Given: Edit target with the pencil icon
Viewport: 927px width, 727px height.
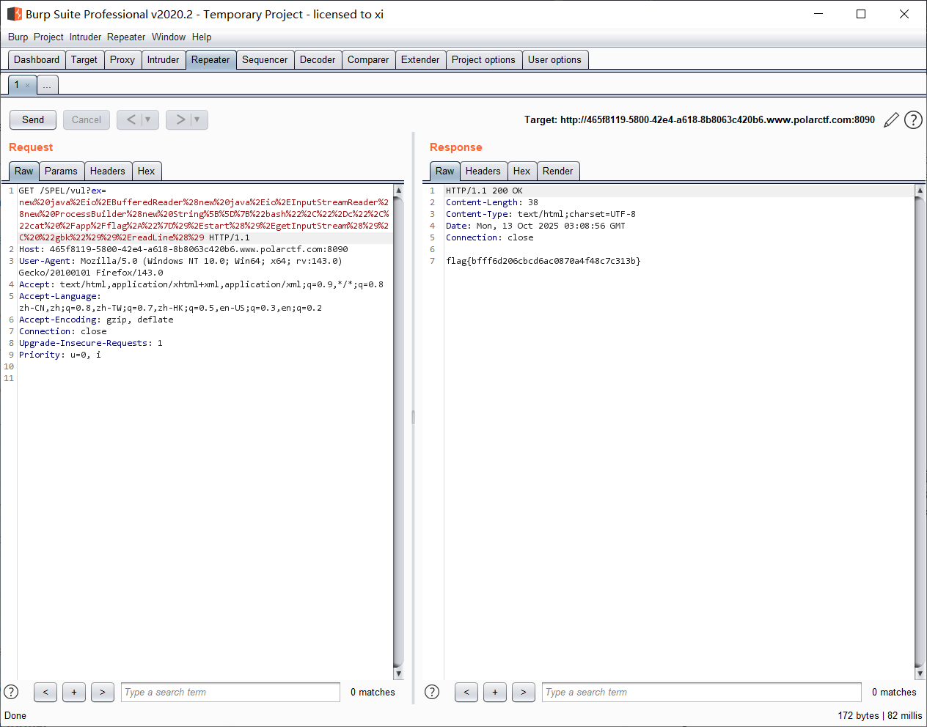Looking at the screenshot, I should tap(891, 119).
